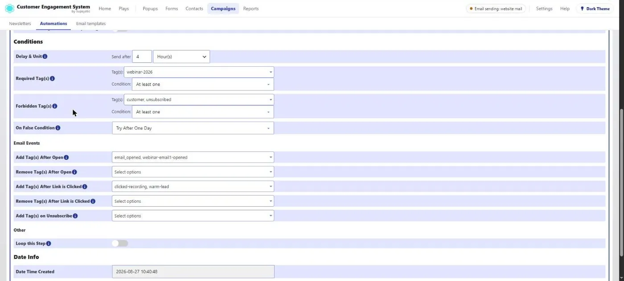Toggle the Loop this Step switch
This screenshot has width=624, height=281.
point(120,244)
